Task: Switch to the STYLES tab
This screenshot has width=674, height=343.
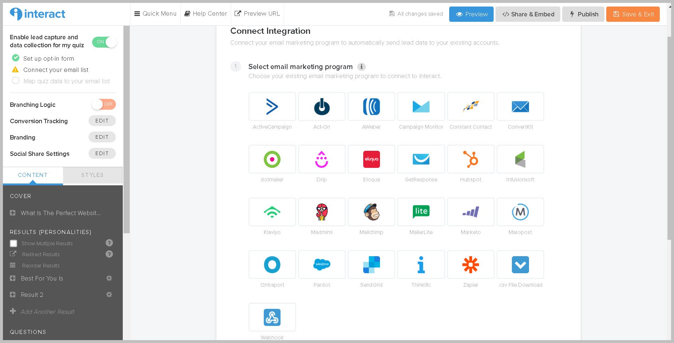Action: pyautogui.click(x=93, y=175)
